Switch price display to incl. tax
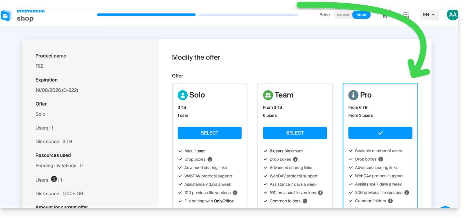The image size is (468, 218). click(361, 15)
